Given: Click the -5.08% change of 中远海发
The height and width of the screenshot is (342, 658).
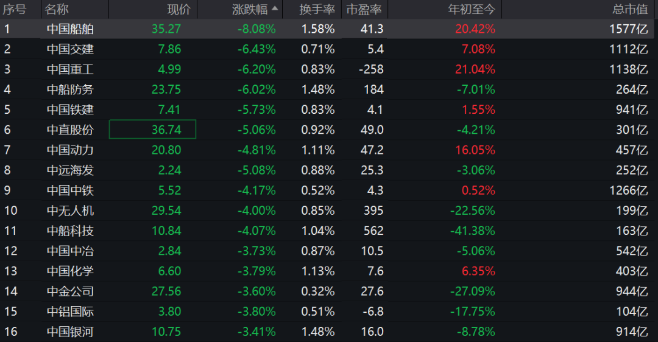Looking at the screenshot, I should [x=256, y=170].
